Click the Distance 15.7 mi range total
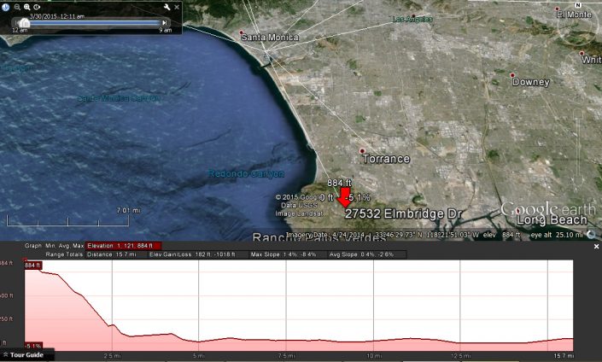This screenshot has height=362, width=602. 111,254
